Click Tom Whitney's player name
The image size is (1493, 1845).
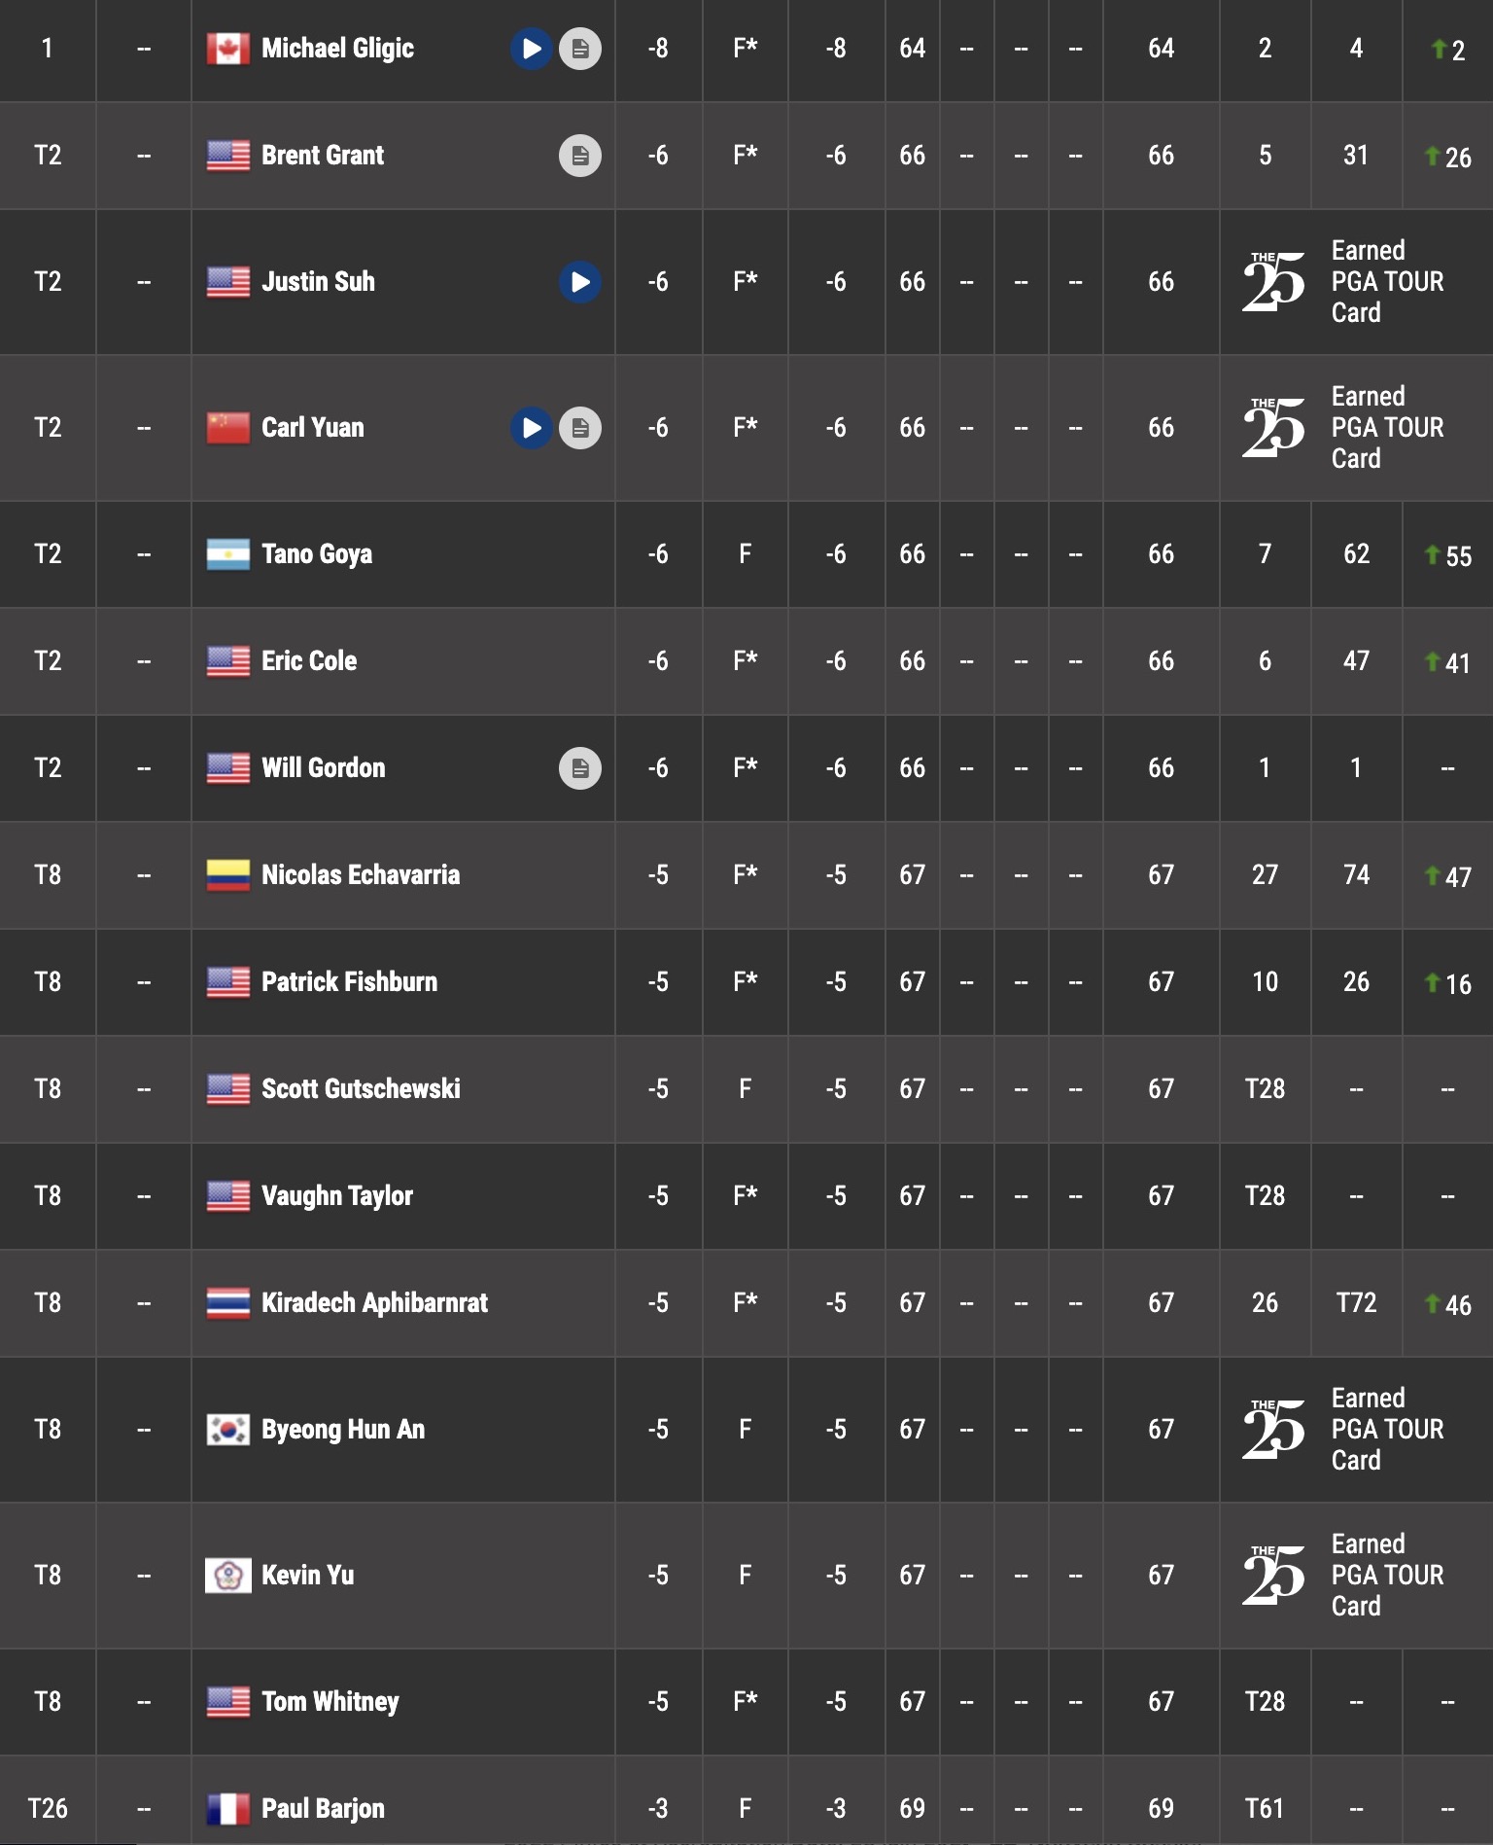[330, 1702]
